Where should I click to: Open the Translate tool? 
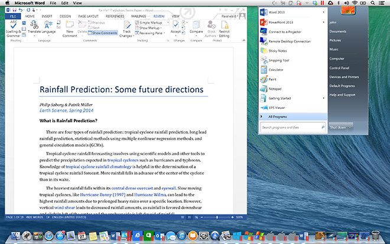(x=34, y=27)
